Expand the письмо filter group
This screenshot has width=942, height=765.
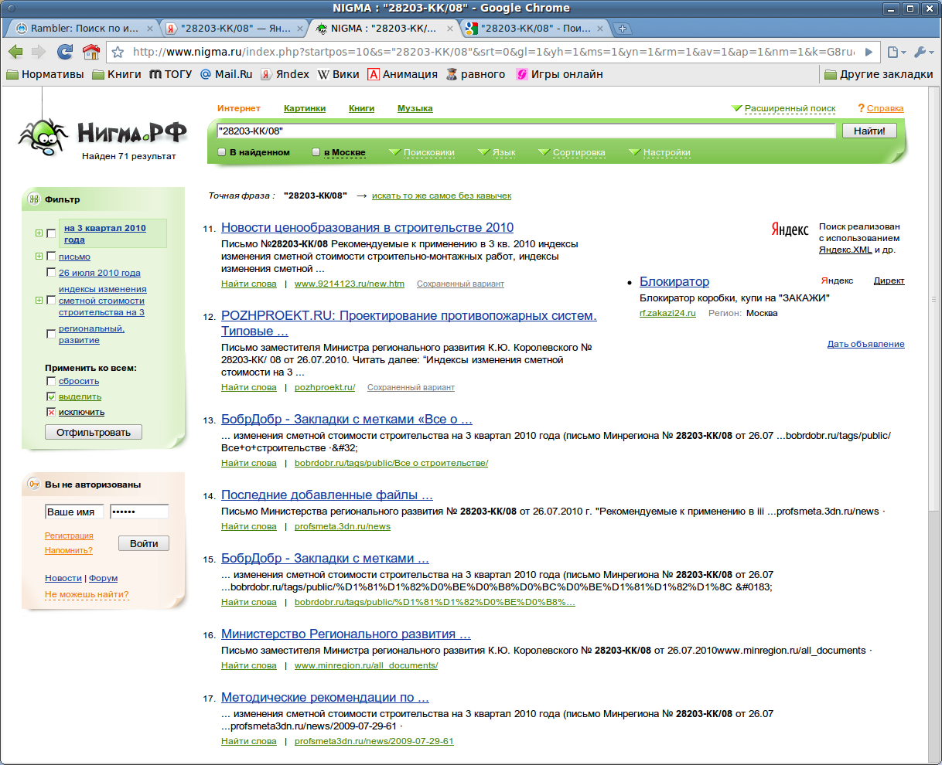point(39,257)
